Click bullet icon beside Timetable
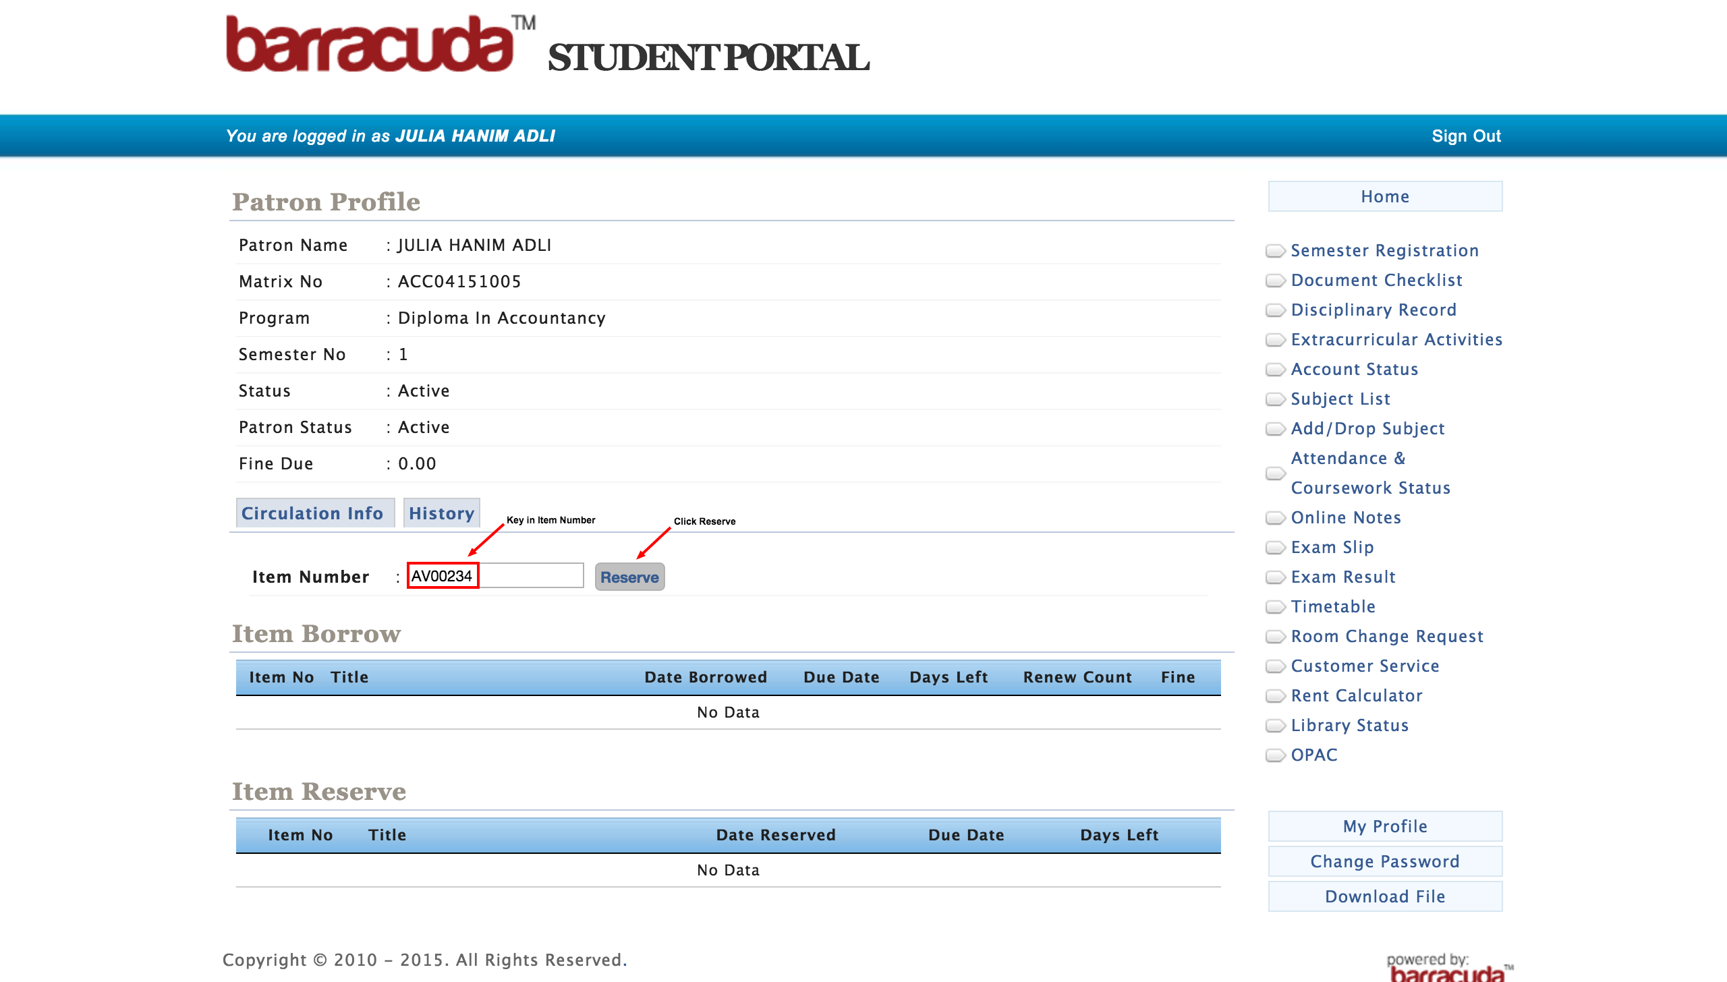This screenshot has height=982, width=1727. click(x=1275, y=607)
